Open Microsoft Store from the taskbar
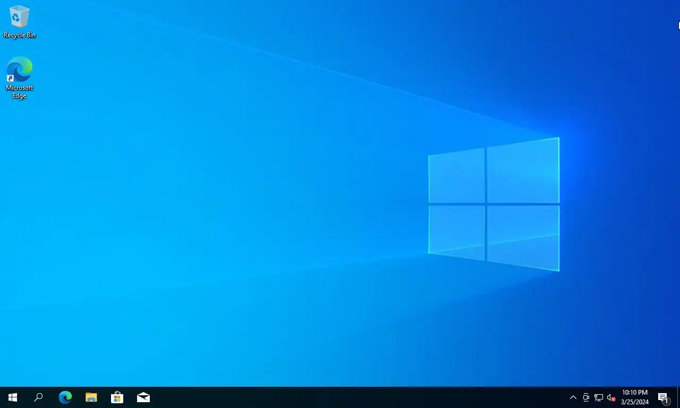Screen dimensions: 680x408 (117, 397)
